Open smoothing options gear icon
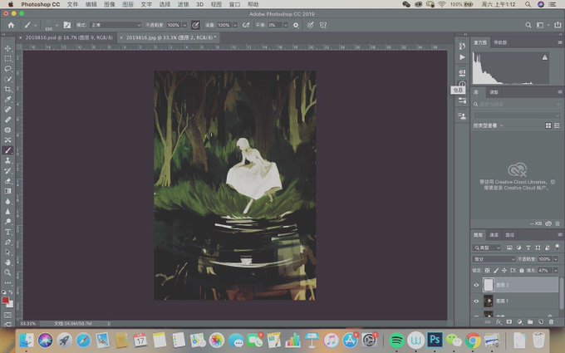The image size is (565, 353). pos(296,25)
